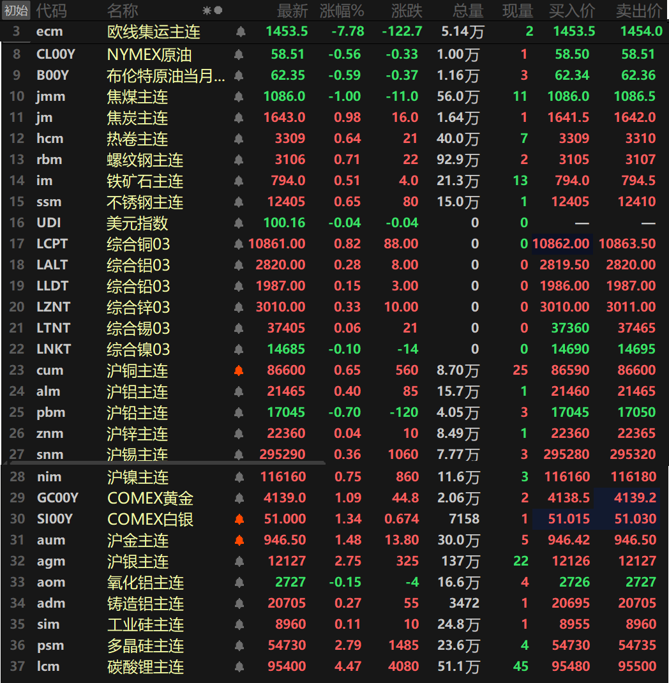The width and height of the screenshot is (669, 683).
Task: Click the star-dot marker icon in header
Action: click(x=212, y=10)
